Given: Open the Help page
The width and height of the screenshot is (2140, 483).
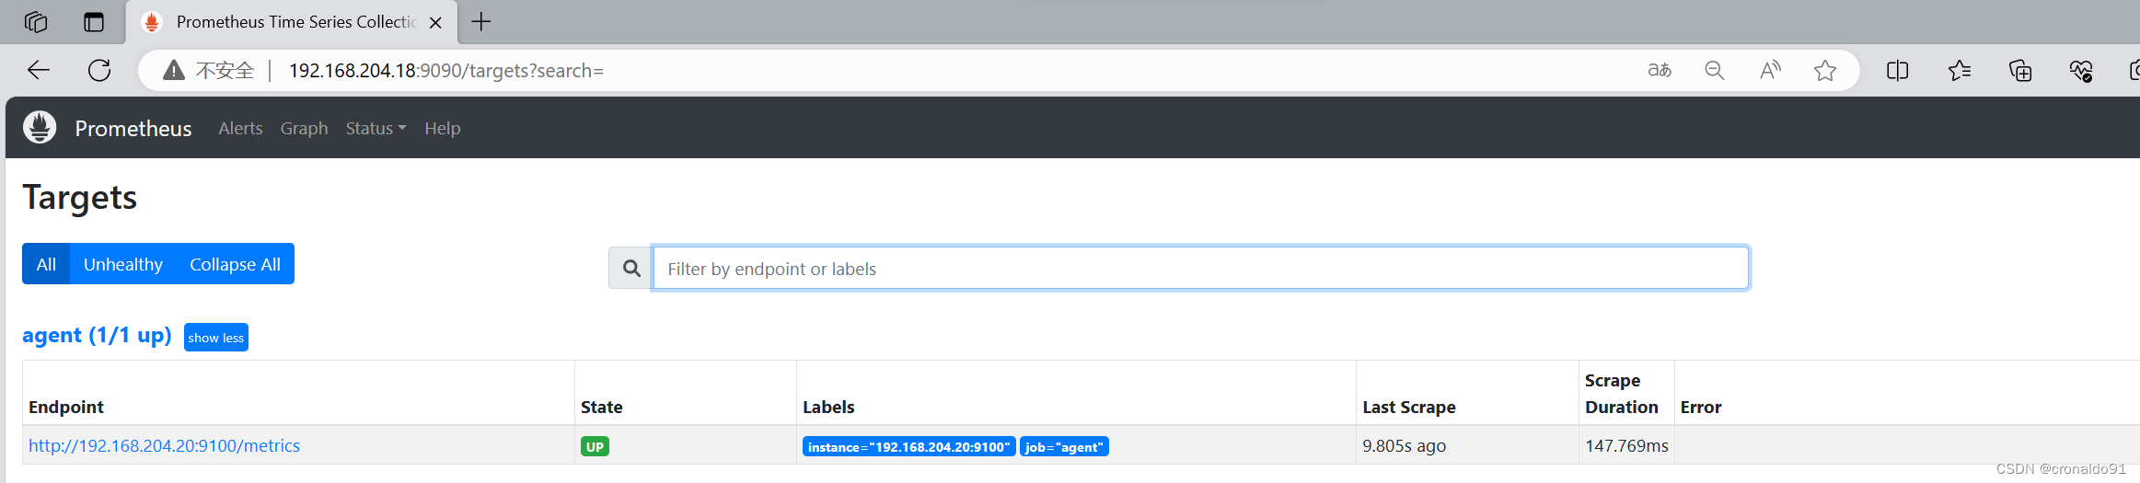Looking at the screenshot, I should tap(442, 128).
